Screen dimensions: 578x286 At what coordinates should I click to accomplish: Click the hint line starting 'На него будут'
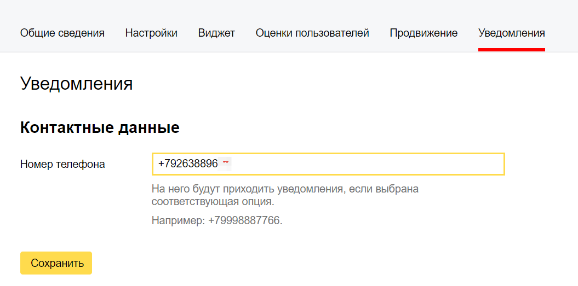coord(285,190)
